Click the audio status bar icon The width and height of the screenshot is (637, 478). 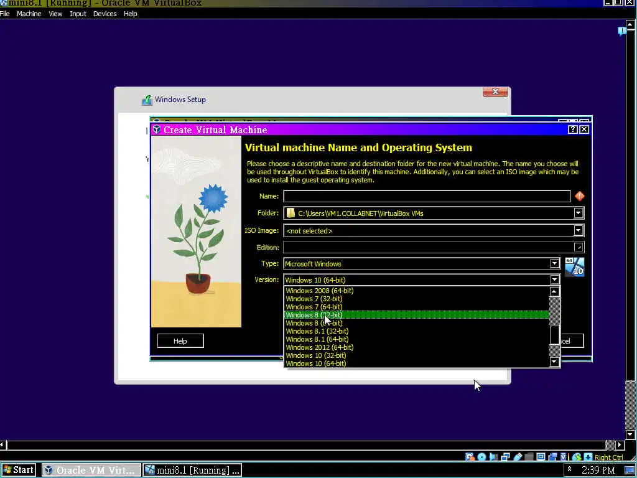[x=493, y=457]
